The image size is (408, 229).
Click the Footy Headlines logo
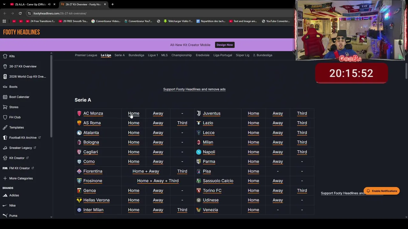21,32
